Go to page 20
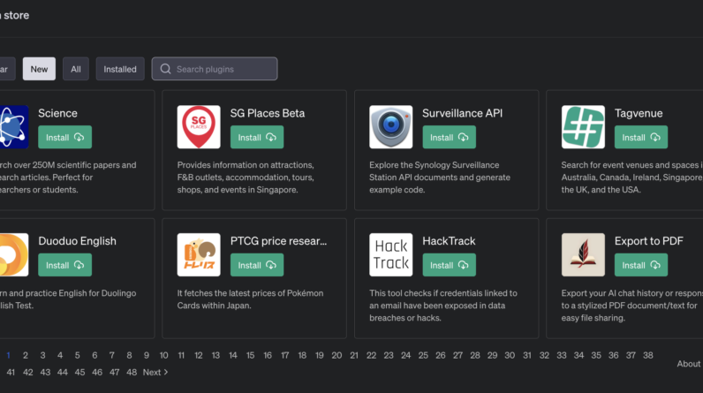 click(336, 355)
